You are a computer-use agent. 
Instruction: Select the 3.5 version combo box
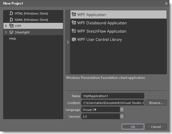coord(103,116)
